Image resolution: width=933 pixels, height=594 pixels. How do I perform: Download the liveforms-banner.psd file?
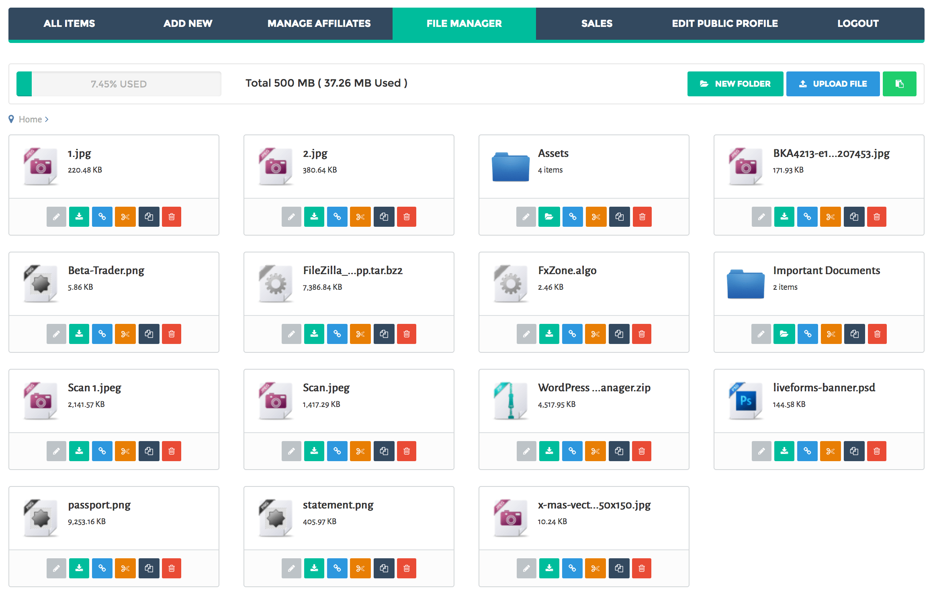(784, 451)
